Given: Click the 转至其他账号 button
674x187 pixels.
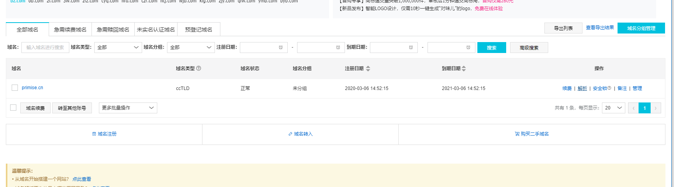Looking at the screenshot, I should click(x=72, y=108).
